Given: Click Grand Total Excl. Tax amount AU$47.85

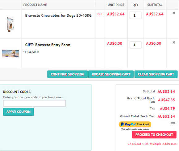Looking at the screenshot, I should coord(166,100).
